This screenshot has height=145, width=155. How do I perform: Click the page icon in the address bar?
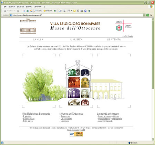[x=11, y=15]
